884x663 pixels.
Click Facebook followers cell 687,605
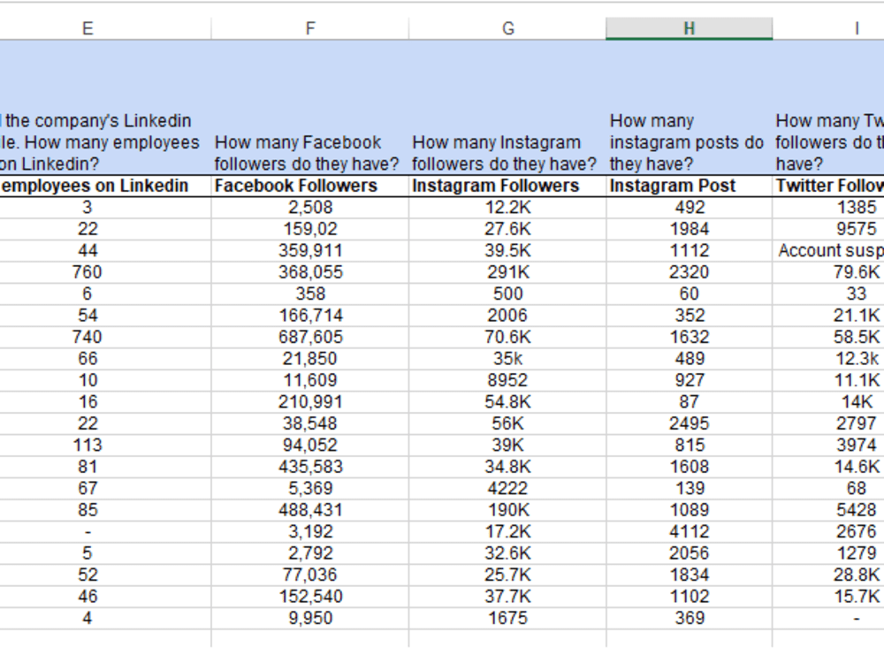point(310,337)
